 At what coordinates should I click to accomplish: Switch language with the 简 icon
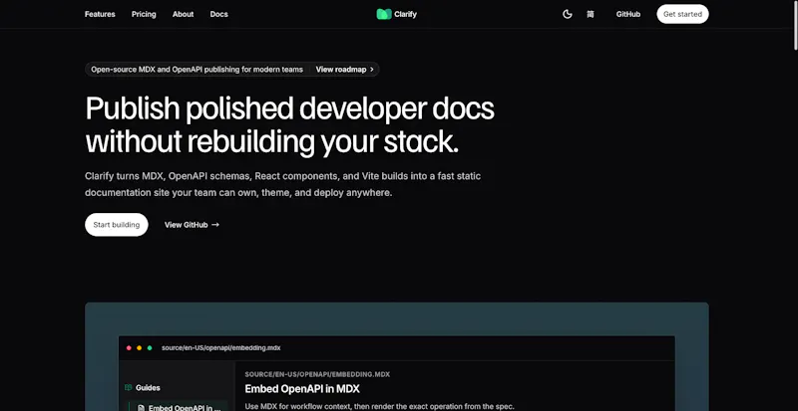(x=591, y=14)
